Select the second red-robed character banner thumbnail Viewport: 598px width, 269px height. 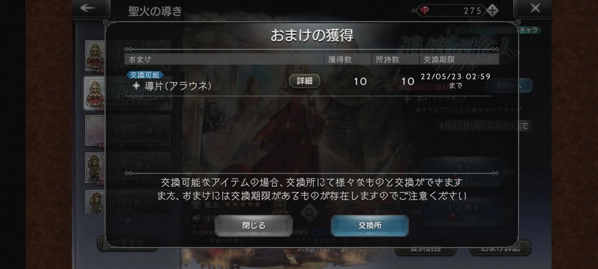point(95,93)
